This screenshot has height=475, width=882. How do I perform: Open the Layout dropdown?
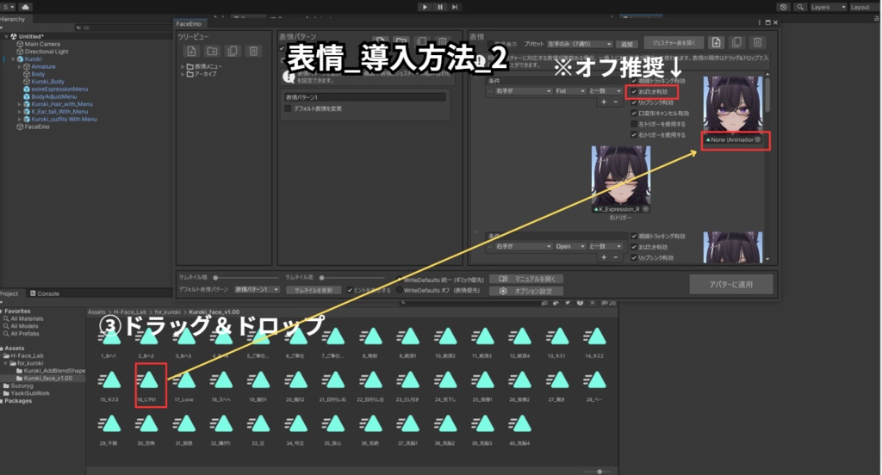863,7
